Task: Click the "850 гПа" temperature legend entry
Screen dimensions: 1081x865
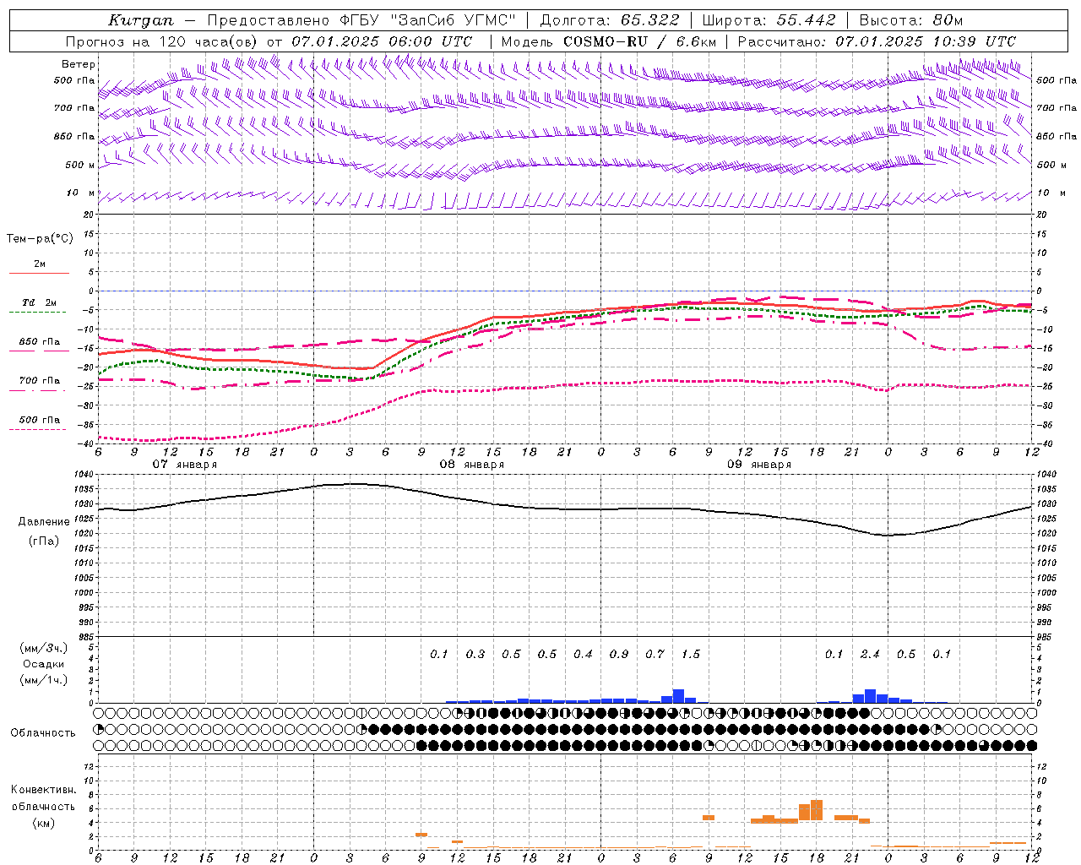Action: [x=40, y=342]
